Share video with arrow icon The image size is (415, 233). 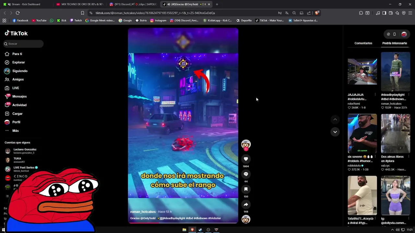[246, 205]
